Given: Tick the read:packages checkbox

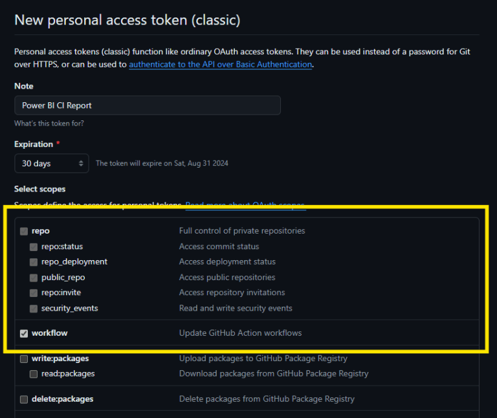Looking at the screenshot, I should 34,374.
